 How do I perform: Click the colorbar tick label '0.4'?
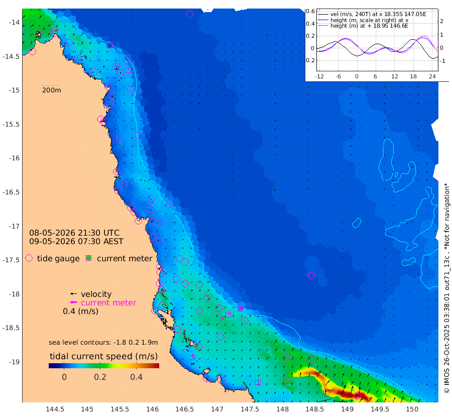(x=136, y=377)
